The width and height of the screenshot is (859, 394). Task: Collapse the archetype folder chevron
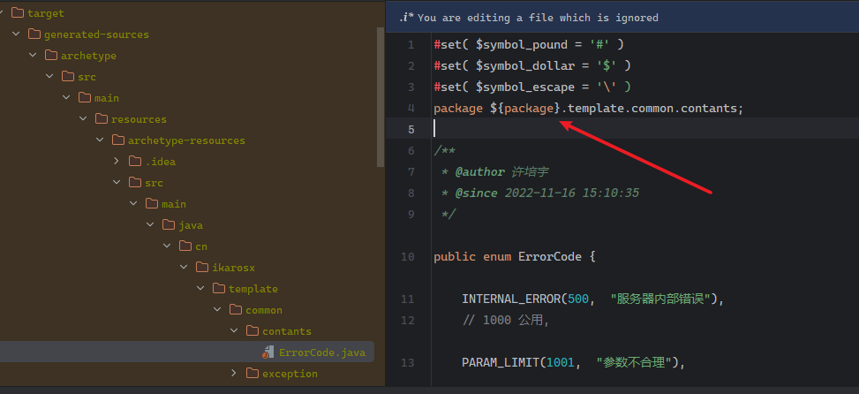(x=33, y=56)
